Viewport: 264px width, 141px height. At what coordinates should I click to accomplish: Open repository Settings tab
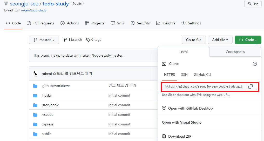click(191, 23)
